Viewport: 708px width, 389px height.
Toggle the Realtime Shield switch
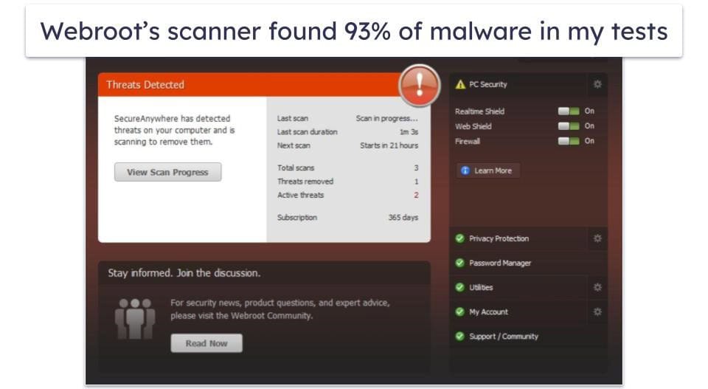coord(569,111)
